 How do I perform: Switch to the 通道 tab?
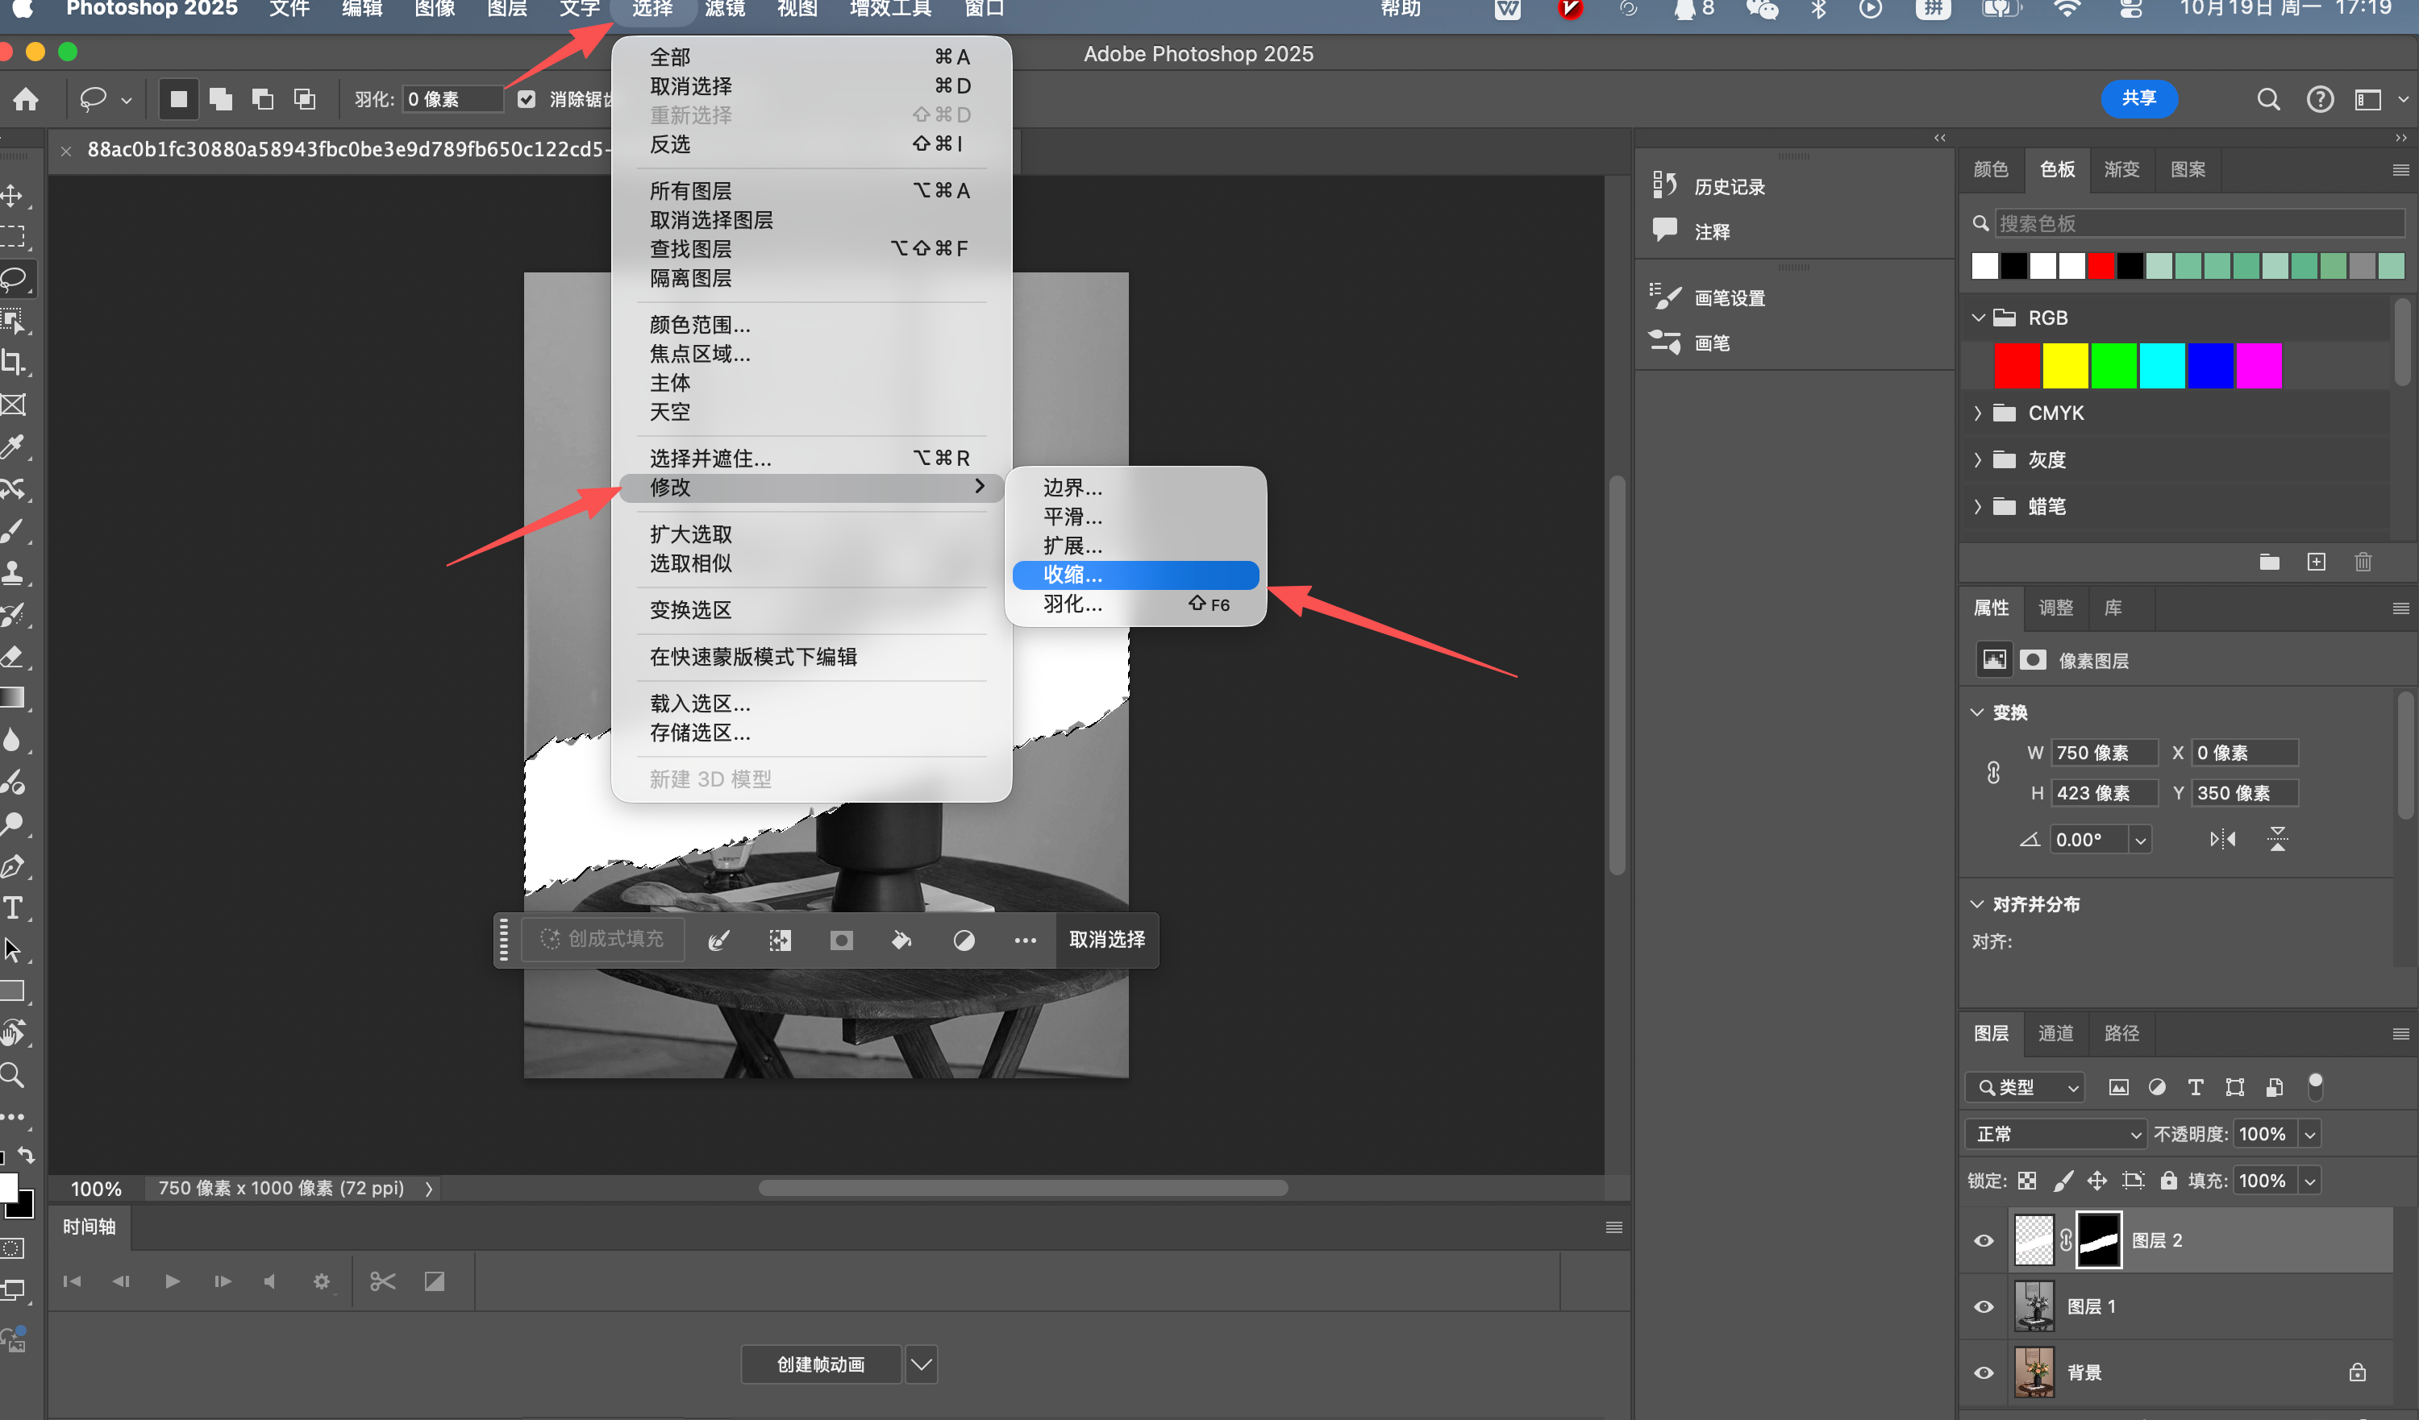2055,1032
